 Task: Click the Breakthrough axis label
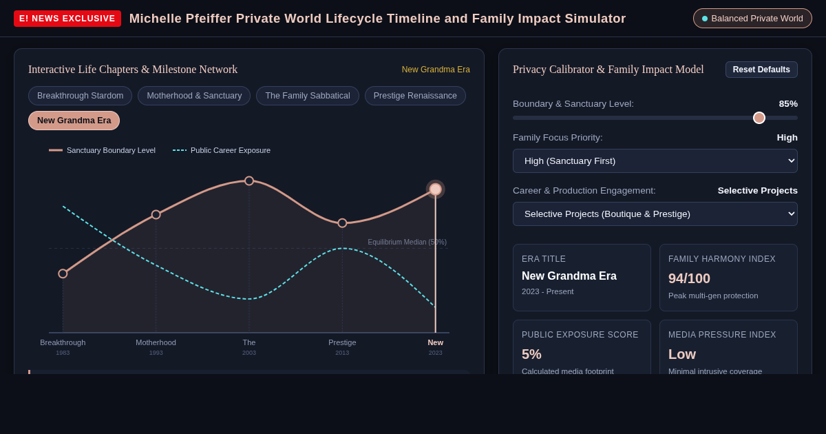63,342
